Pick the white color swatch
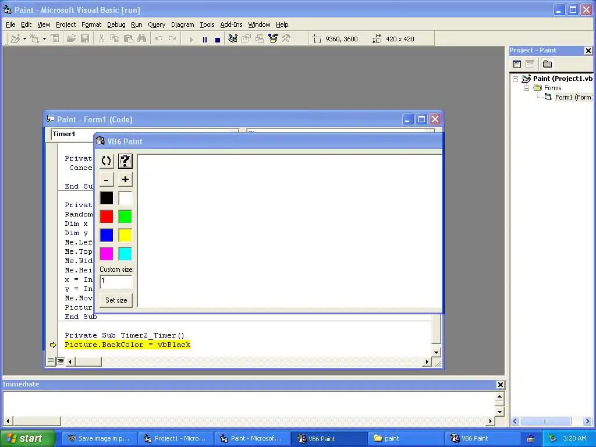 [x=125, y=198]
